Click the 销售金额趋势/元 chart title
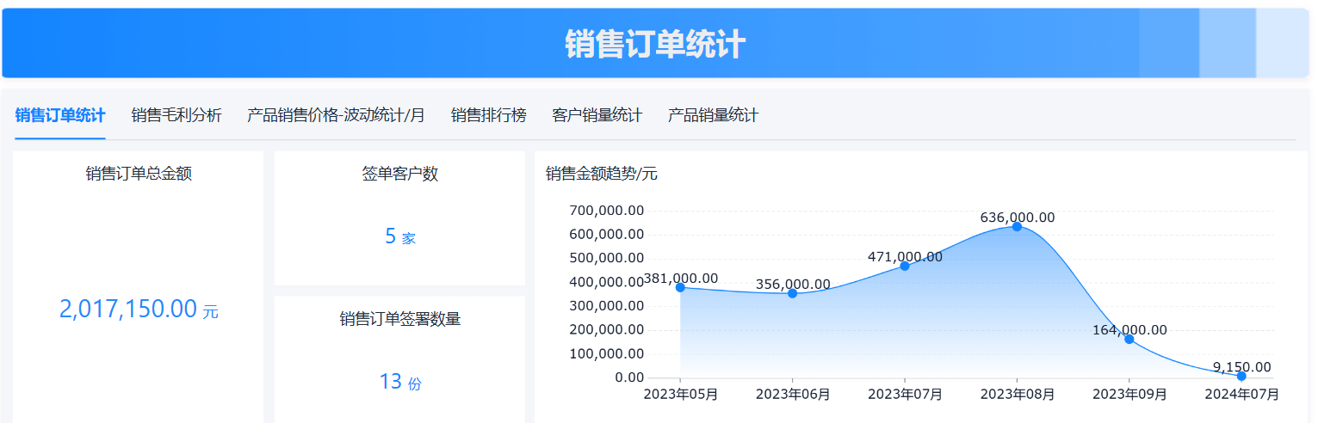 pos(602,174)
